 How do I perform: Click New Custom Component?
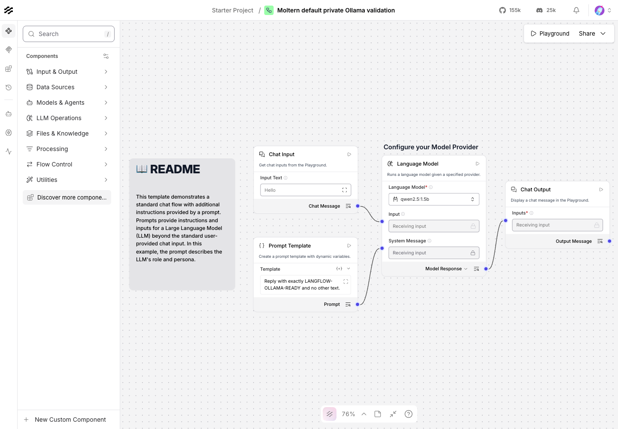pyautogui.click(x=69, y=420)
